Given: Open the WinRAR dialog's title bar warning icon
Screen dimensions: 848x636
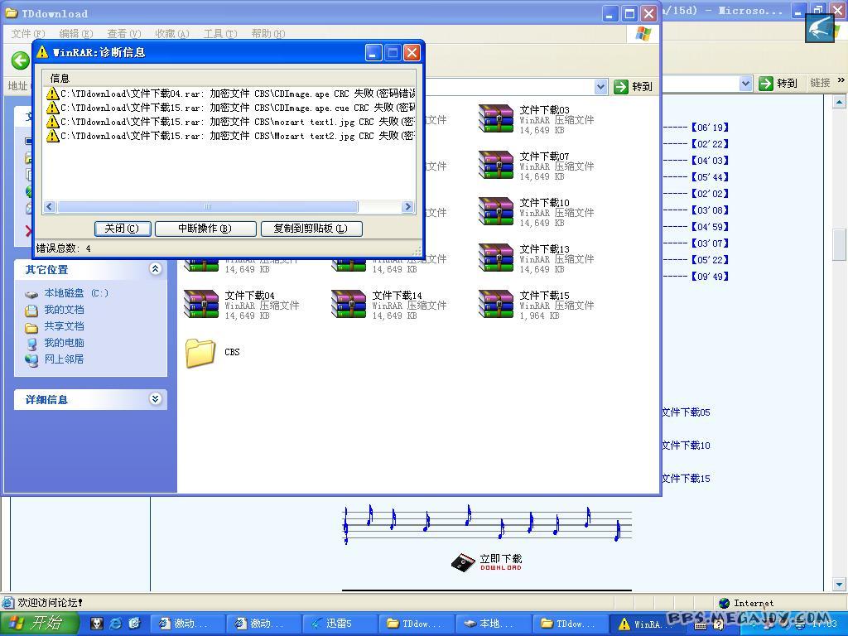Looking at the screenshot, I should [42, 52].
